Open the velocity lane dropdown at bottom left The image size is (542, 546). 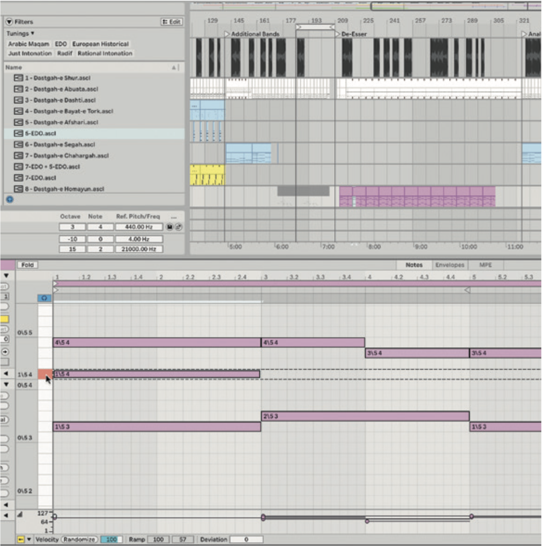click(x=29, y=538)
